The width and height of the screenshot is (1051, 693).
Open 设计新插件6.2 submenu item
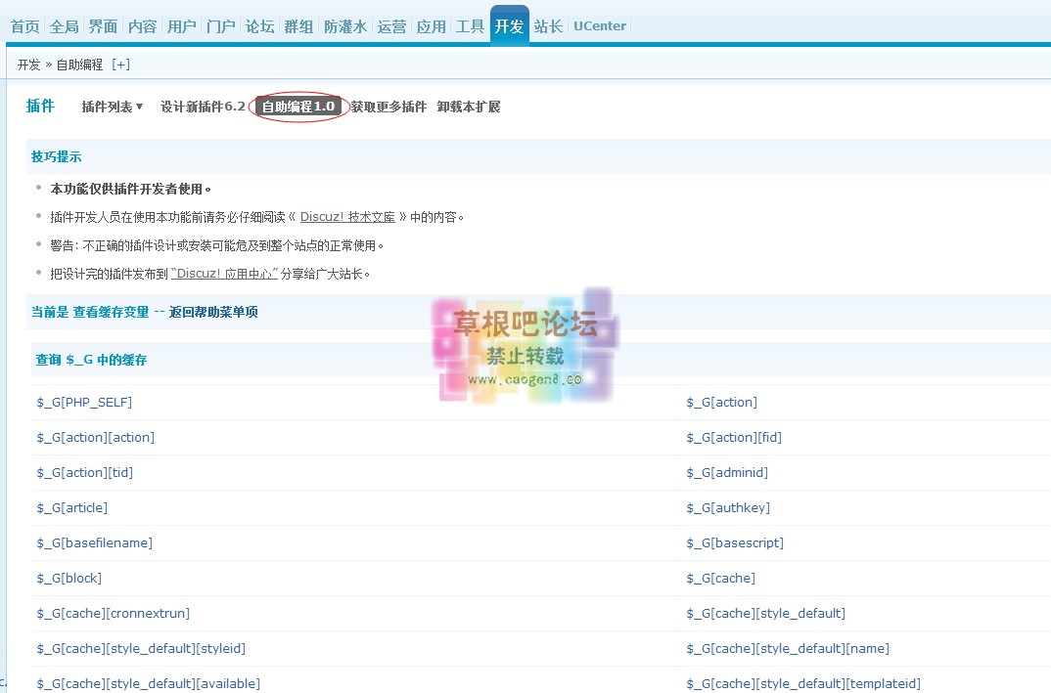click(203, 107)
